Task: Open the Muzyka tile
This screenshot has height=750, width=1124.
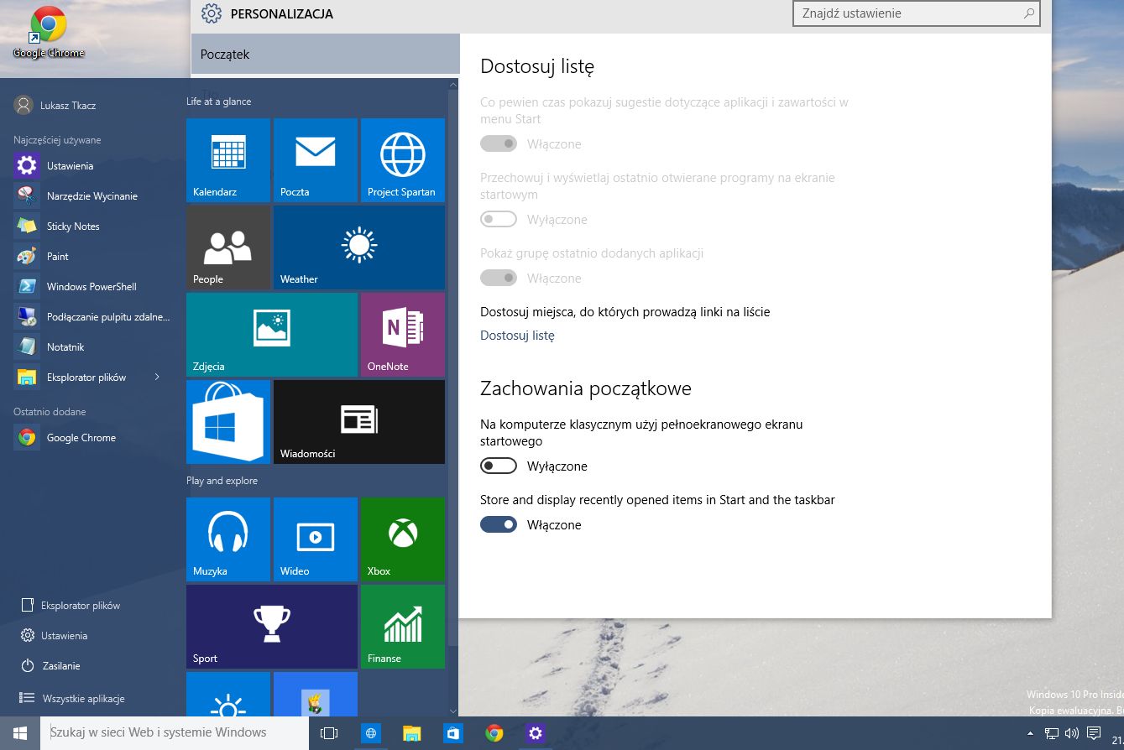Action: (228, 539)
